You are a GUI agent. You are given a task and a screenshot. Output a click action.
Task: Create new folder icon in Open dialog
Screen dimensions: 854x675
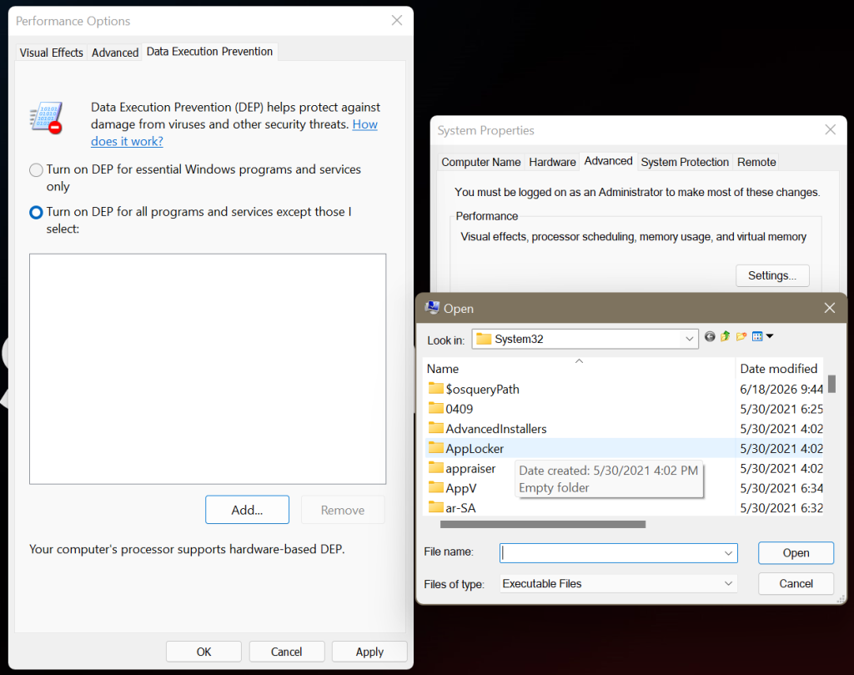[x=741, y=337]
